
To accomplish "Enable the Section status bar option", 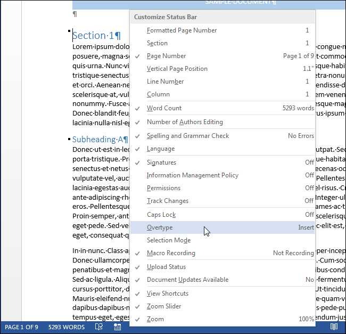I will [x=223, y=43].
